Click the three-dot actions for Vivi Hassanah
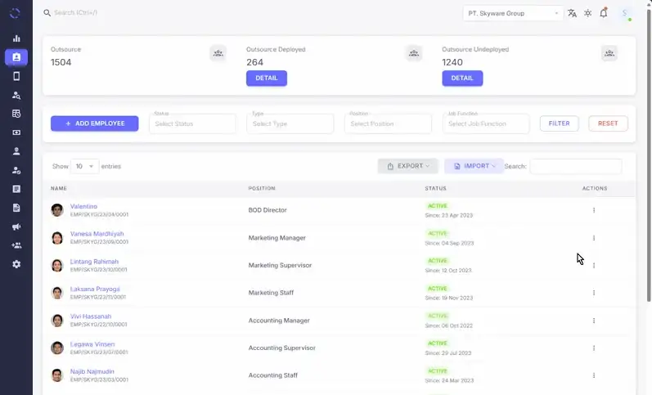 point(594,320)
